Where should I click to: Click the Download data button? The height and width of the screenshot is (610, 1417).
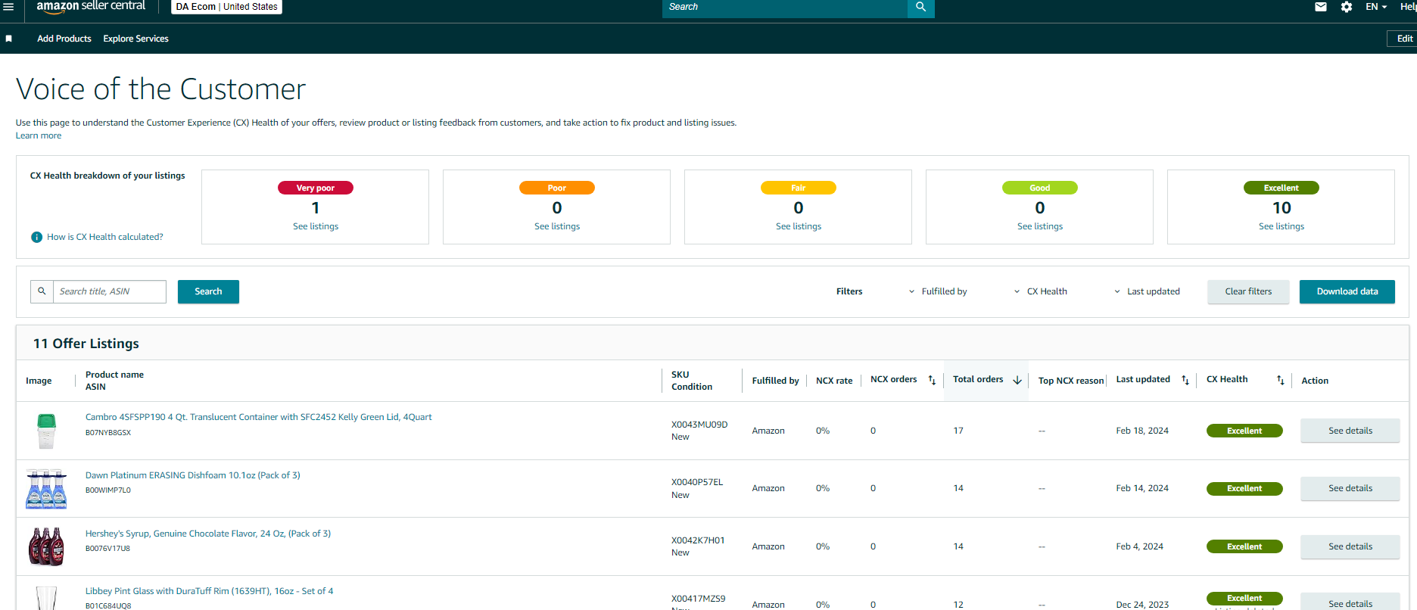point(1347,291)
